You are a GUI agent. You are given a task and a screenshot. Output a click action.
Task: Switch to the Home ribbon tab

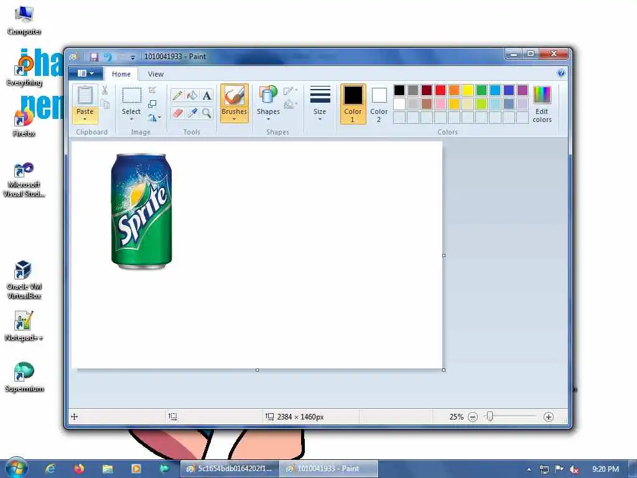[121, 74]
